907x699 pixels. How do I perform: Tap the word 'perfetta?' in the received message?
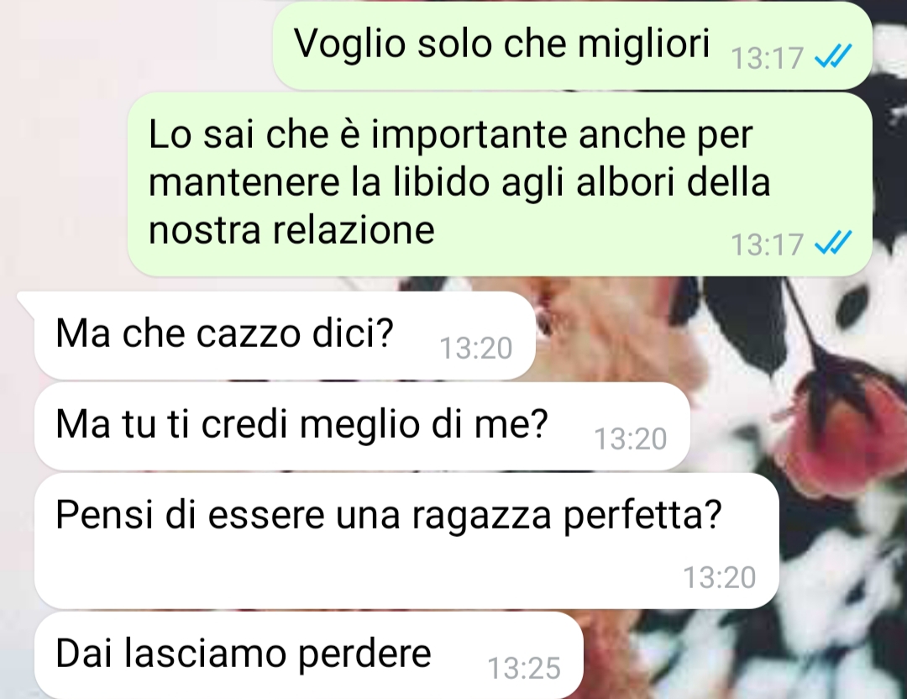(x=642, y=515)
